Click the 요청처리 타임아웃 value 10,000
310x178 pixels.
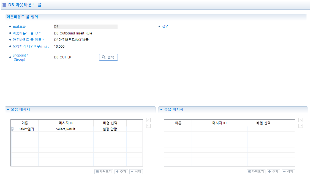[x=59, y=47]
